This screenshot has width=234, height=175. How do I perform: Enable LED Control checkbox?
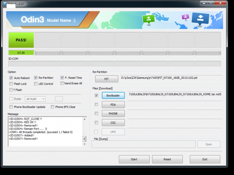click(36, 84)
